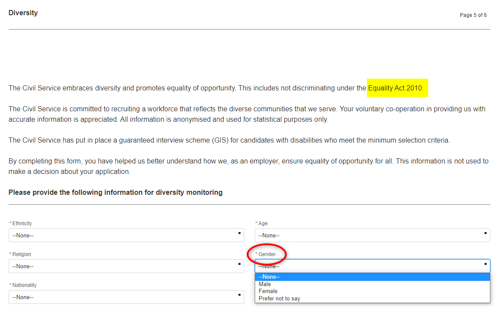This screenshot has height=310, width=496.
Task: Click the arrow icon in the Ethnicity field
Action: pyautogui.click(x=240, y=233)
